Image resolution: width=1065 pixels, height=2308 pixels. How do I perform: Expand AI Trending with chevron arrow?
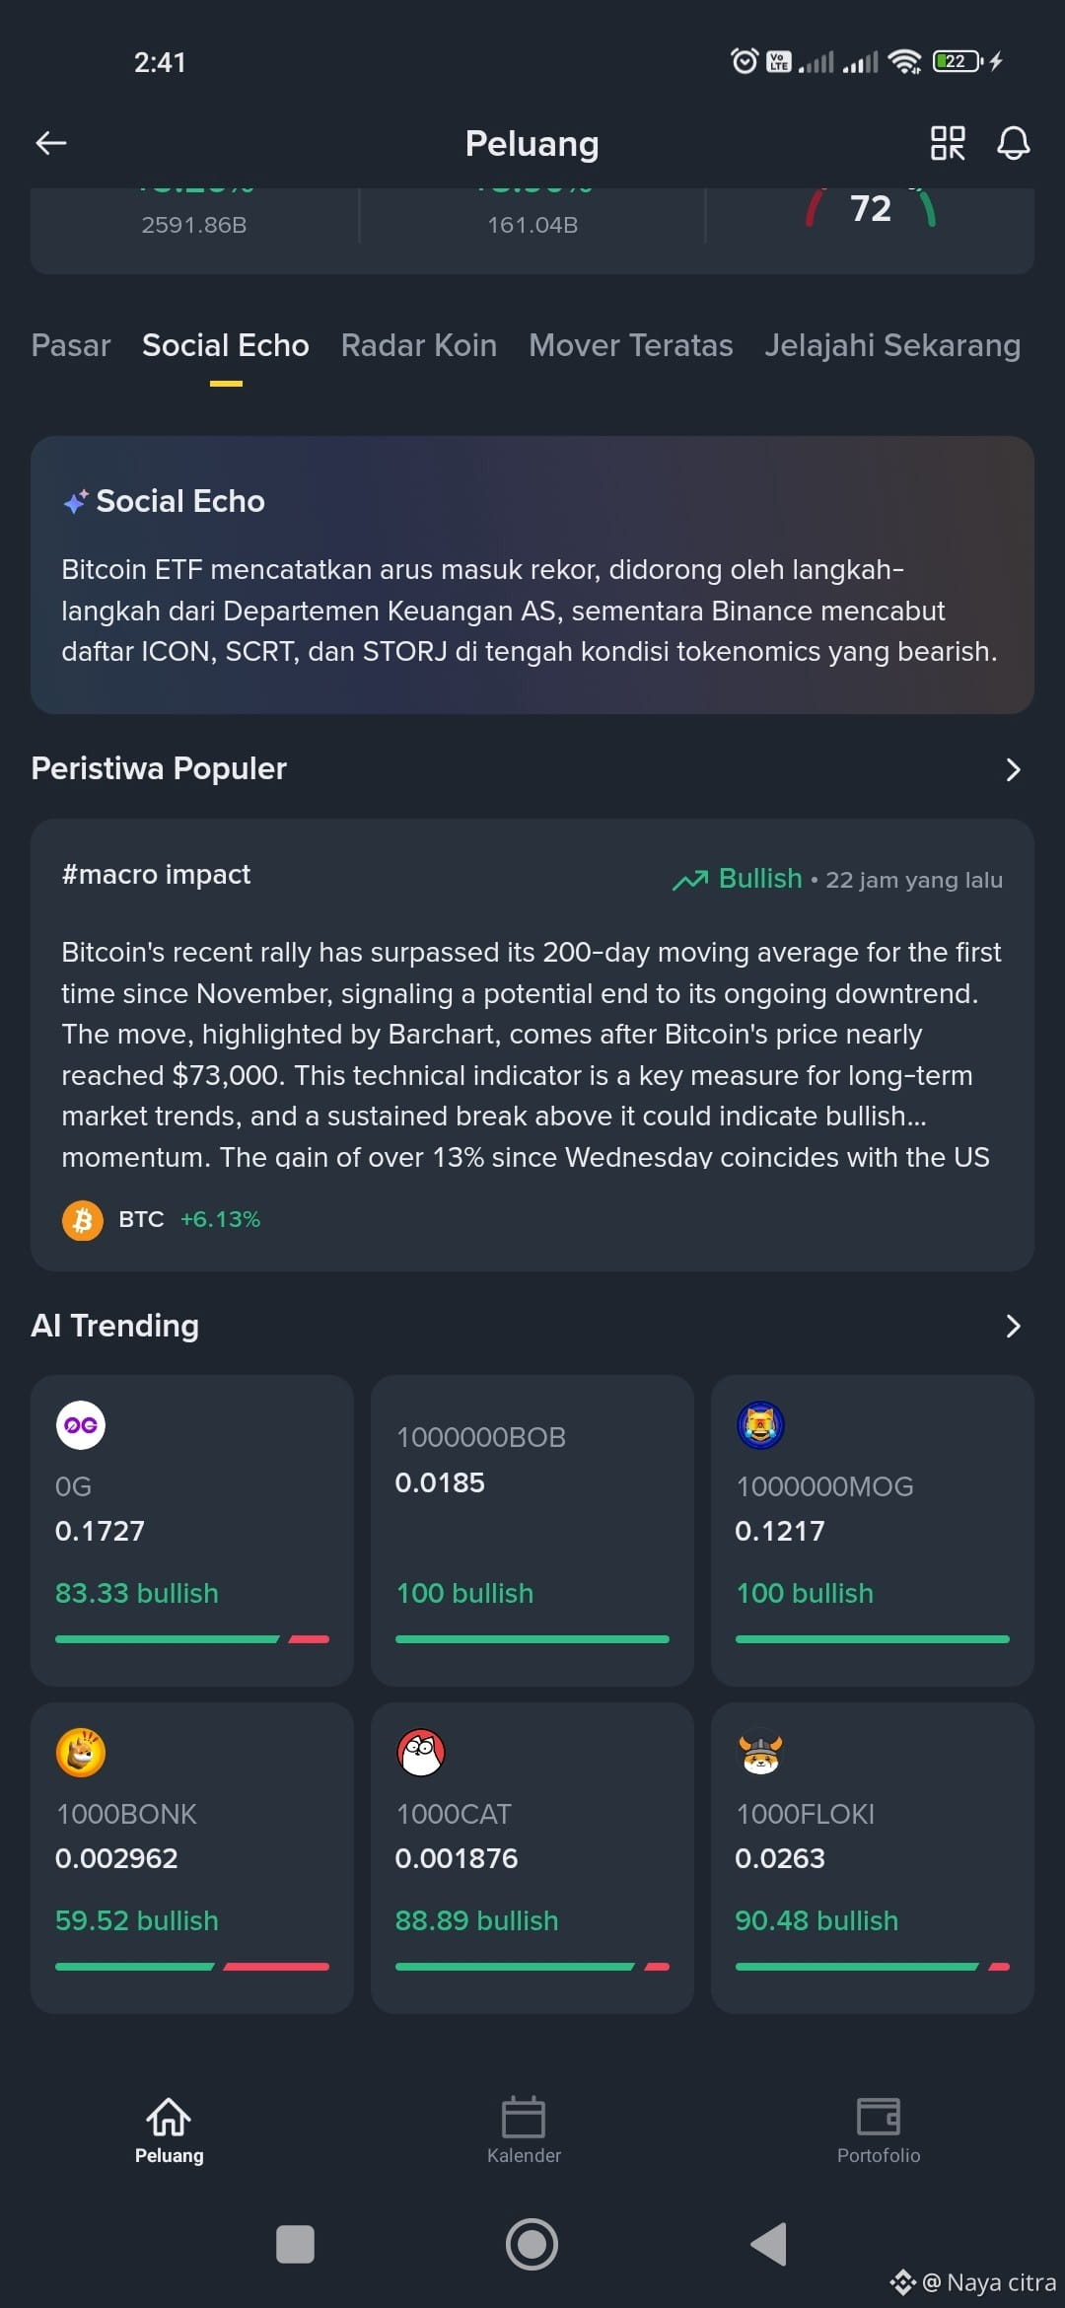point(1013,1326)
